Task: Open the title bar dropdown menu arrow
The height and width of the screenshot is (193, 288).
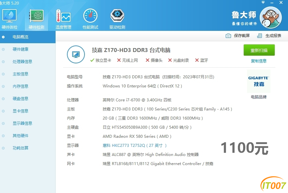Action: click(x=263, y=2)
